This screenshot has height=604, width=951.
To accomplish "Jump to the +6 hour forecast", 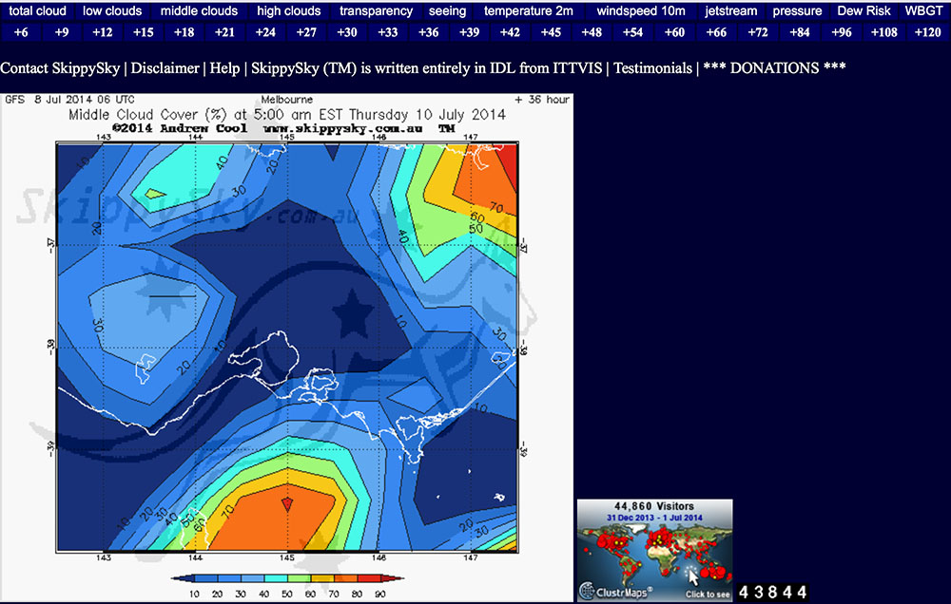I will point(21,32).
